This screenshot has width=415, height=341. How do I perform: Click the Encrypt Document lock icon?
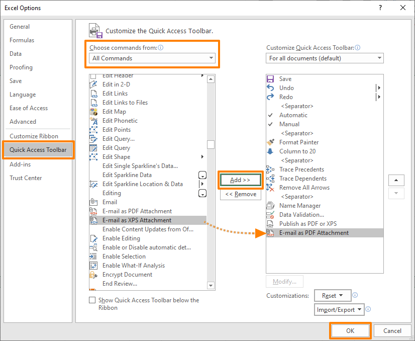pyautogui.click(x=93, y=275)
